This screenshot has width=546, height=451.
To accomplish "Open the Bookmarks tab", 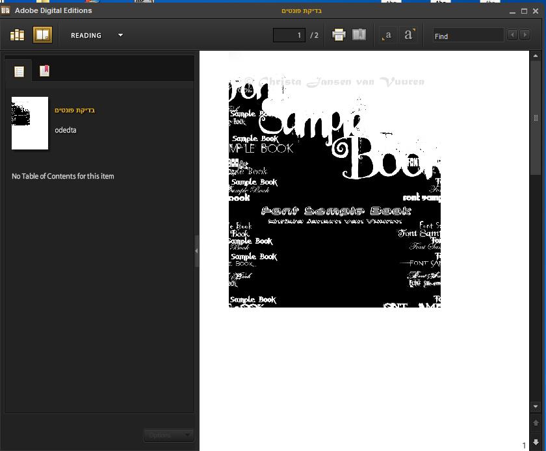I will pyautogui.click(x=44, y=71).
